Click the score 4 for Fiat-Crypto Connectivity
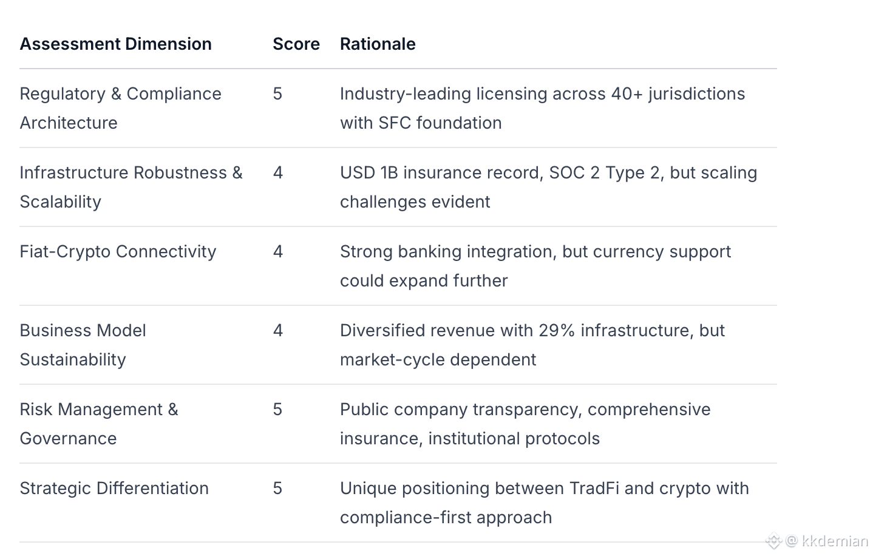 pyautogui.click(x=277, y=252)
